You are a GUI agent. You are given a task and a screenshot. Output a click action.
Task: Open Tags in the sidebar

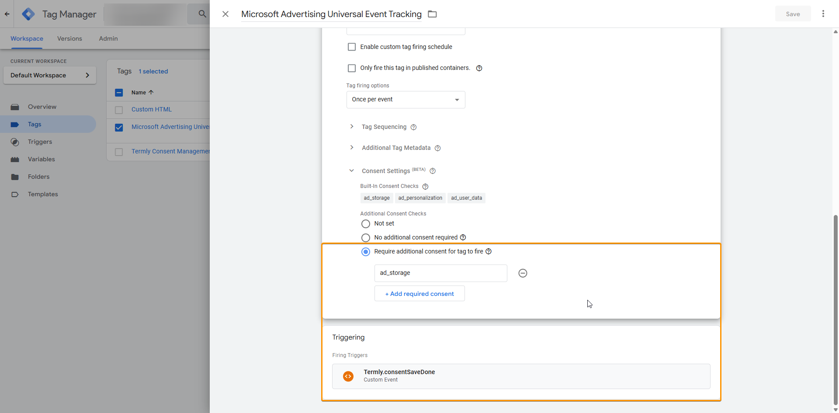[48, 124]
